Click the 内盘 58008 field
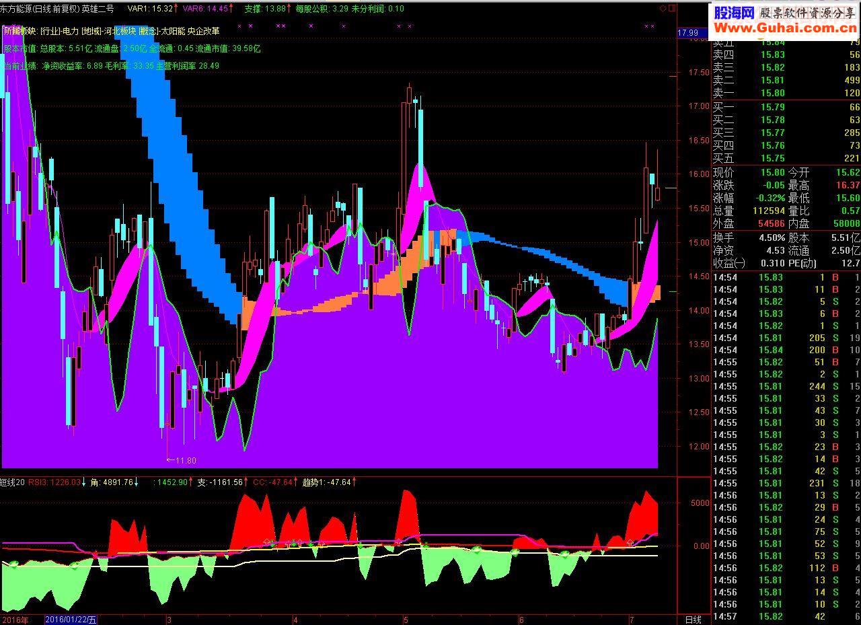 [x=824, y=223]
